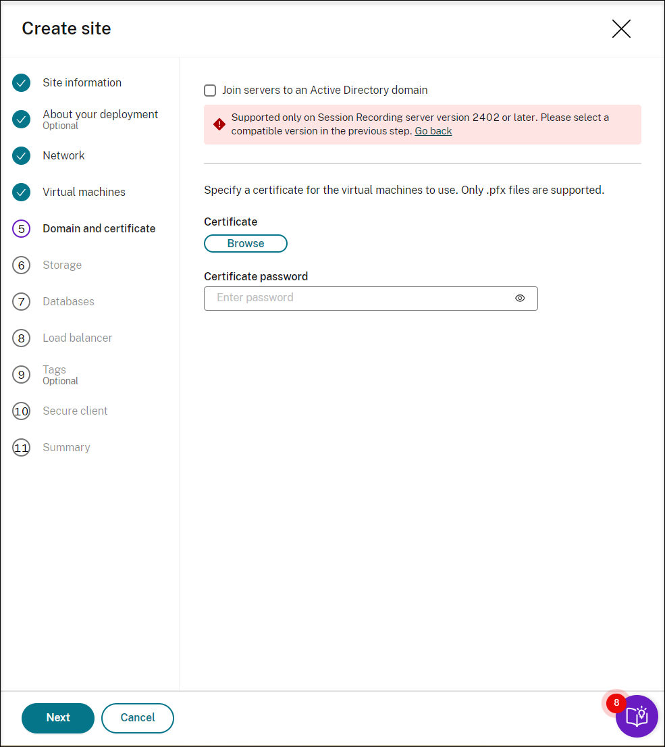Jump to the Summary step
Image resolution: width=665 pixels, height=747 pixels.
pos(66,448)
